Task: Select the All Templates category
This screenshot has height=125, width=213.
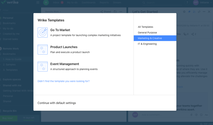Action: pyautogui.click(x=145, y=27)
